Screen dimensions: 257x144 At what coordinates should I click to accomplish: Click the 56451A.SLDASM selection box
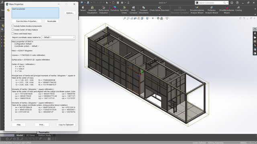(x=35, y=13)
